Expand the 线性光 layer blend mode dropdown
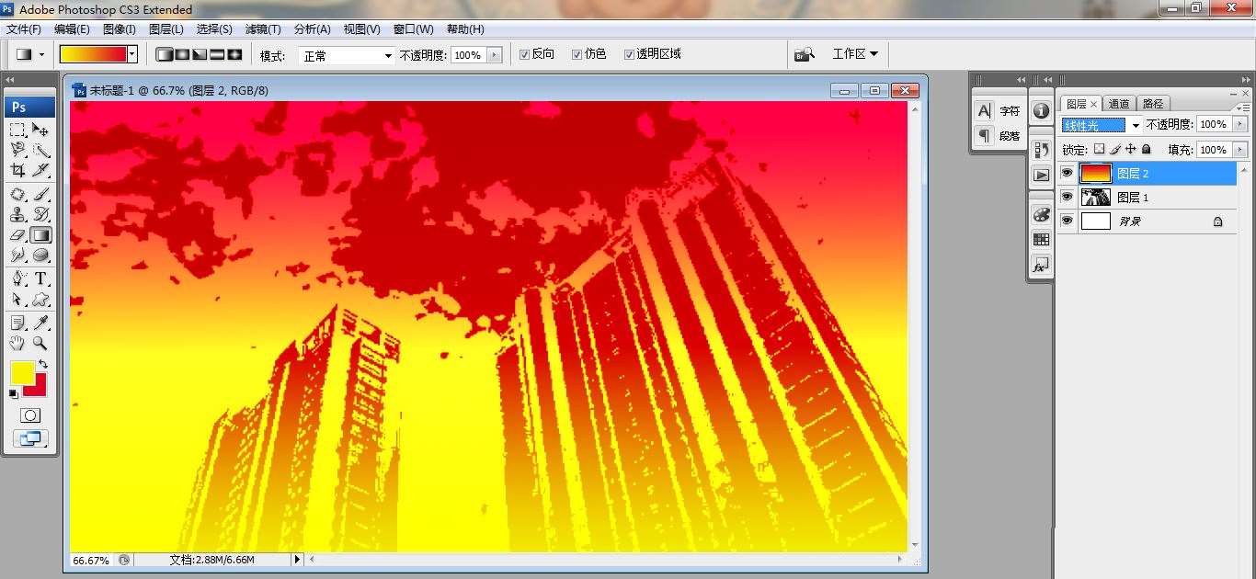 1136,125
